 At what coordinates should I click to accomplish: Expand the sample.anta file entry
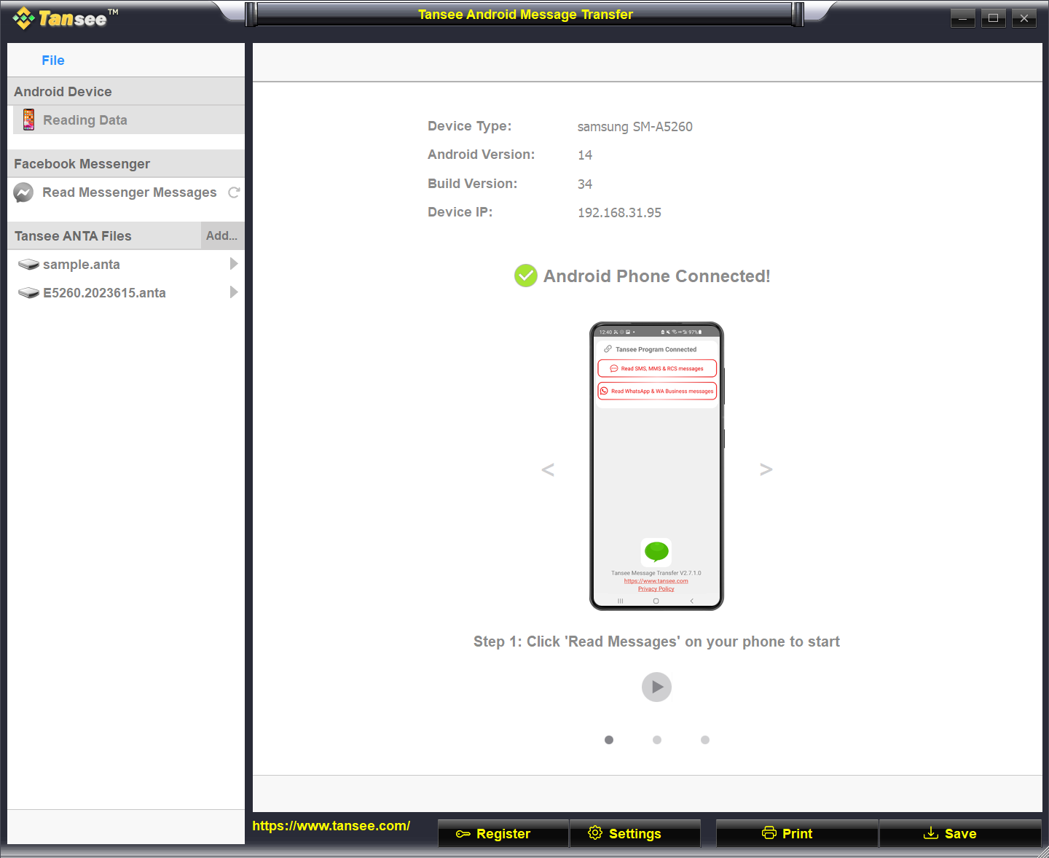click(x=233, y=264)
